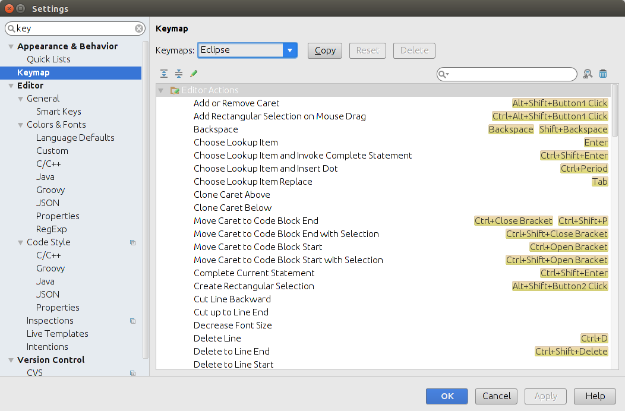This screenshot has height=411, width=625.
Task: Select Inspections in settings tree
Action: pyautogui.click(x=50, y=321)
